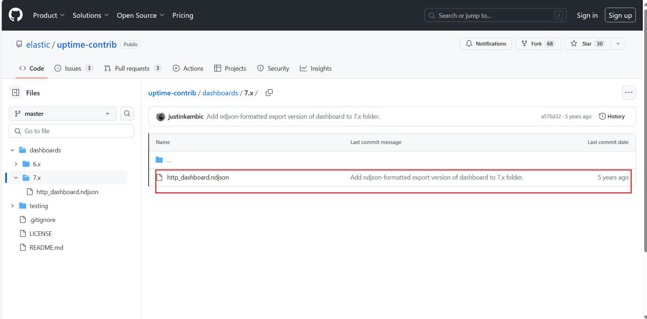Collapse the 7.x folder chevron
647x319 pixels.
click(x=16, y=178)
